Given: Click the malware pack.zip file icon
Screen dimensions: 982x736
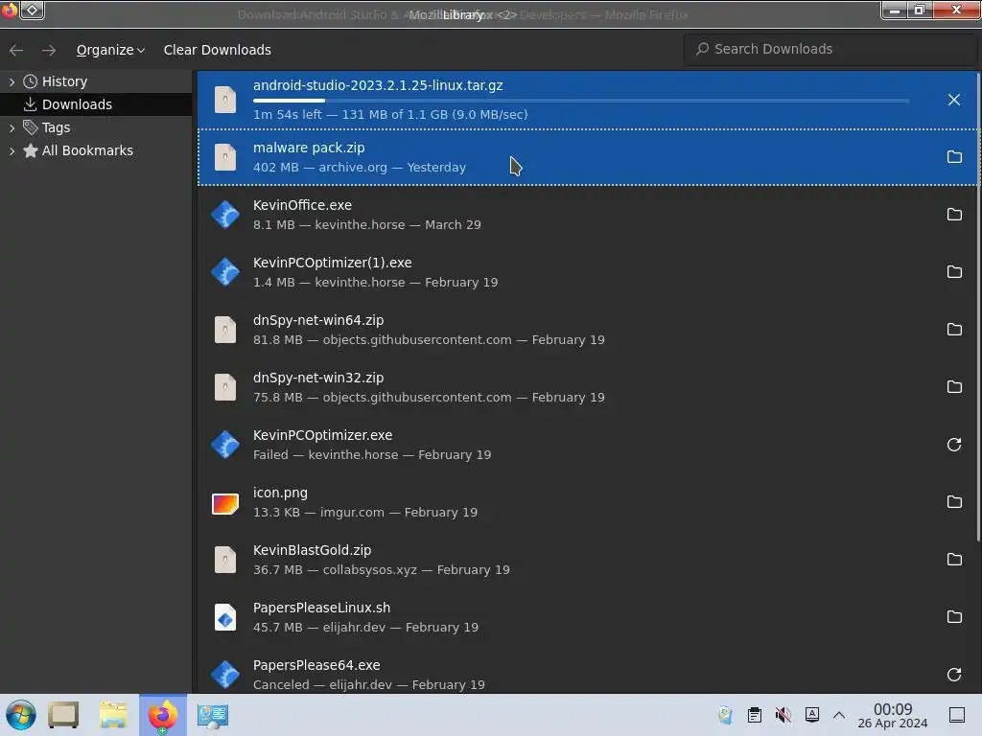Looking at the screenshot, I should 224,157.
